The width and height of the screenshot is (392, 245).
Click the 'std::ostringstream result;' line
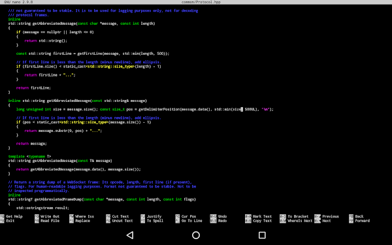[42, 208]
